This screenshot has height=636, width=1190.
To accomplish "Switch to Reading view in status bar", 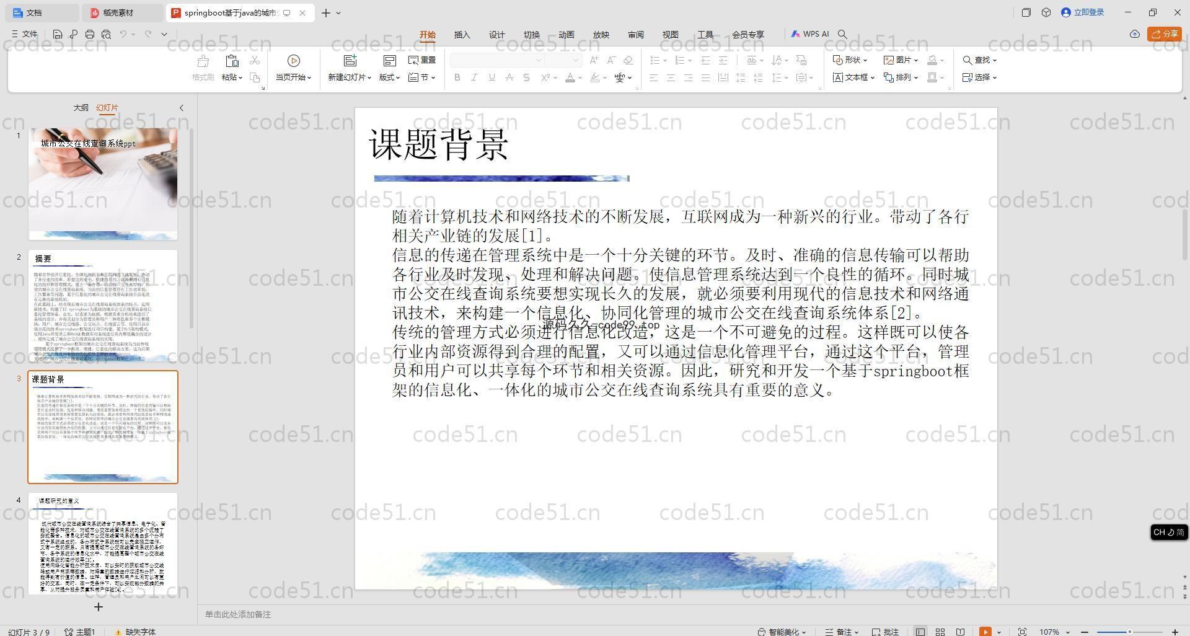I will [x=960, y=632].
